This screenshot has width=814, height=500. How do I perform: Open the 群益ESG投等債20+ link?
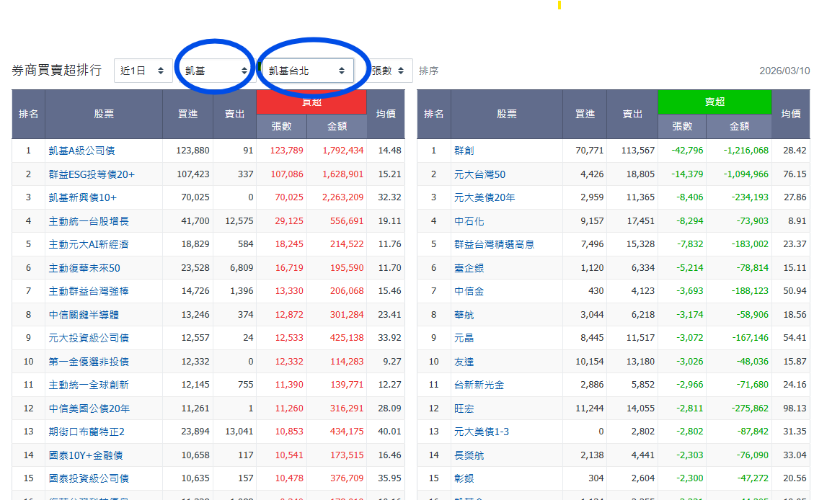[x=86, y=174]
